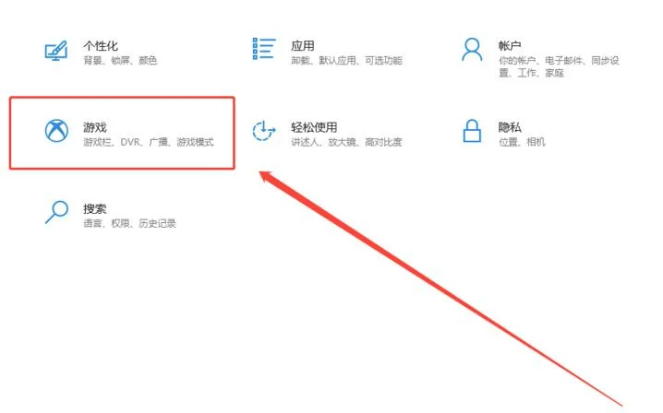This screenshot has height=413, width=663.
Task: Click the 搜索 magnifying glass icon
Action: click(x=56, y=211)
